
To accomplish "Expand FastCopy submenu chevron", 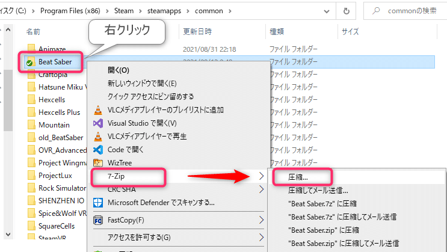I will click(x=262, y=220).
